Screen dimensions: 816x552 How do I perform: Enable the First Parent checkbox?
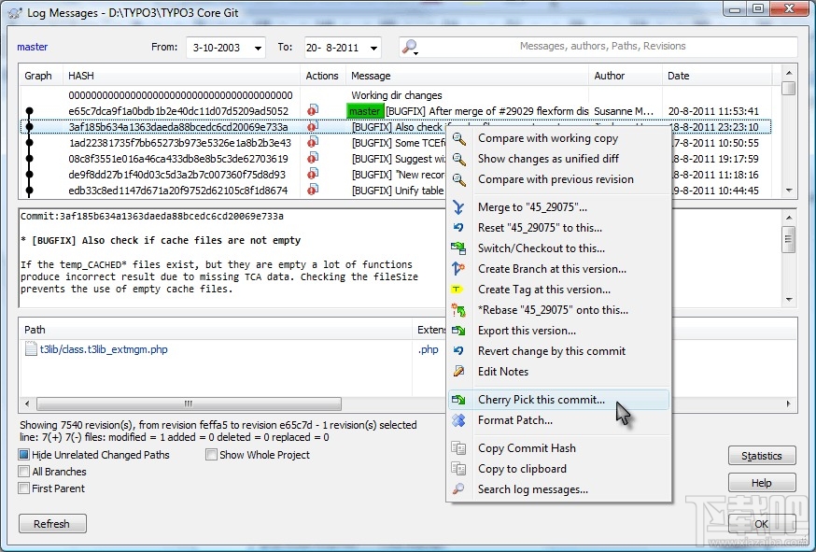[24, 488]
